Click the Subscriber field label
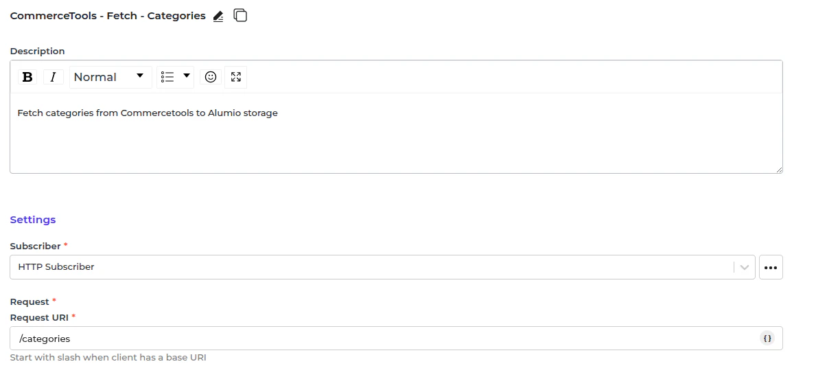This screenshot has height=366, width=816. 35,246
